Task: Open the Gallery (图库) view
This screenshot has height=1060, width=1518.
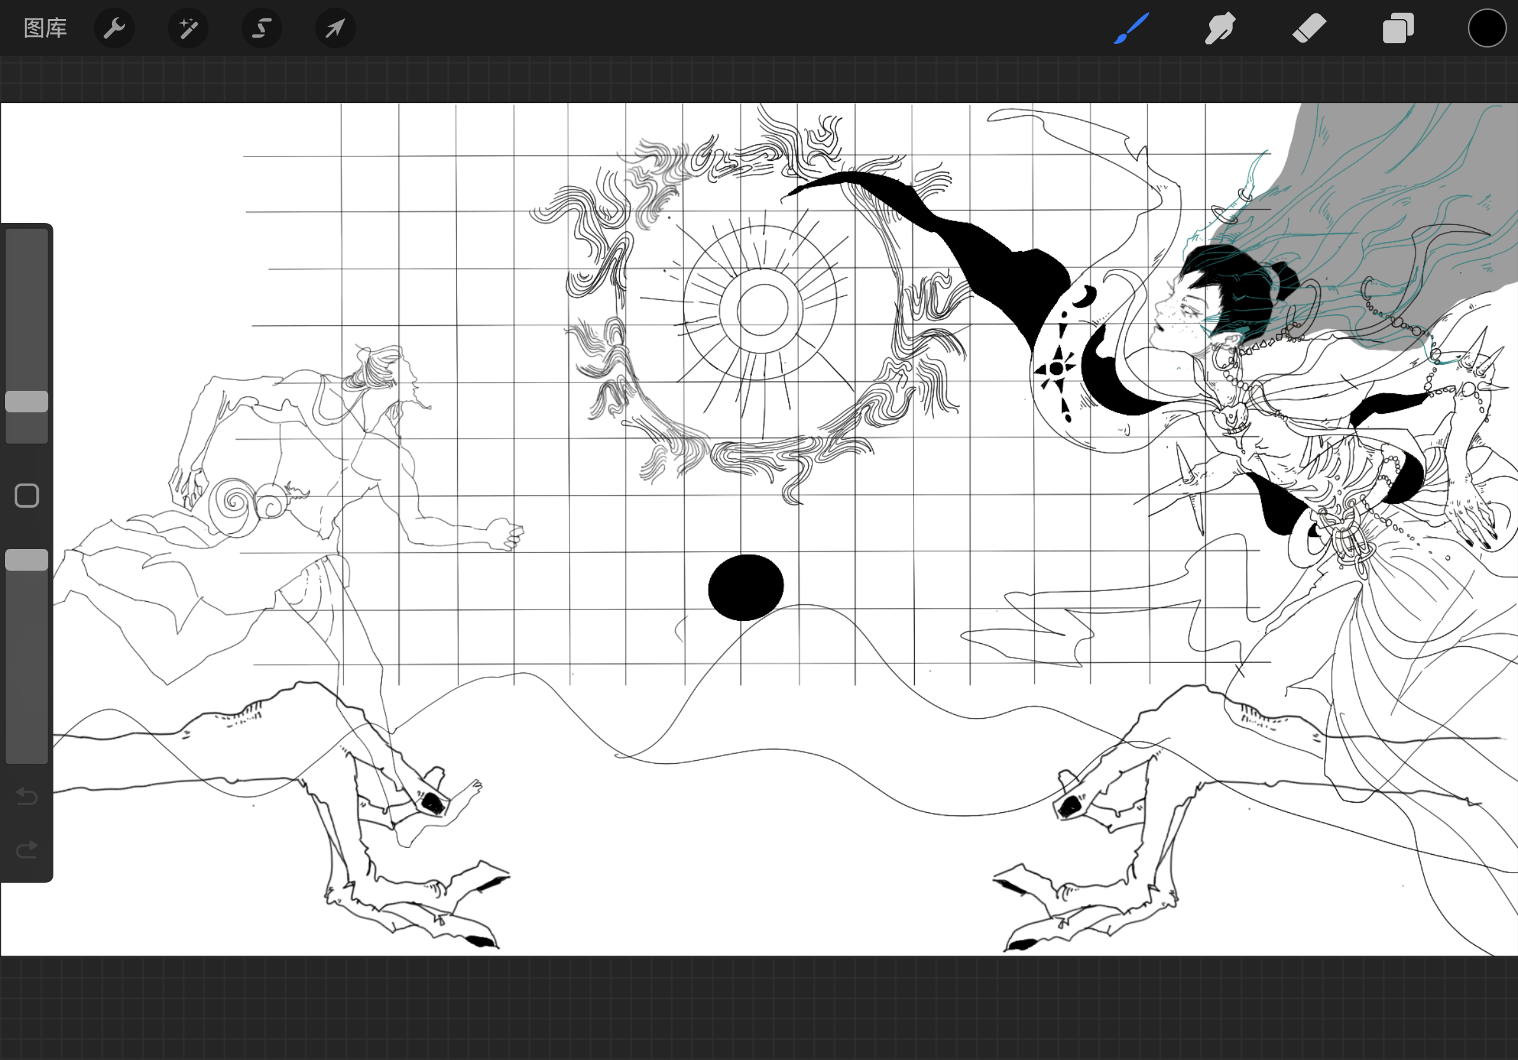Action: coord(45,29)
